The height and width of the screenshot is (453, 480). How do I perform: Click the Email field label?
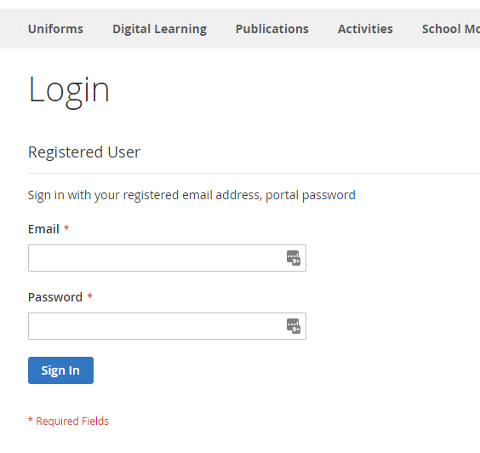click(43, 229)
